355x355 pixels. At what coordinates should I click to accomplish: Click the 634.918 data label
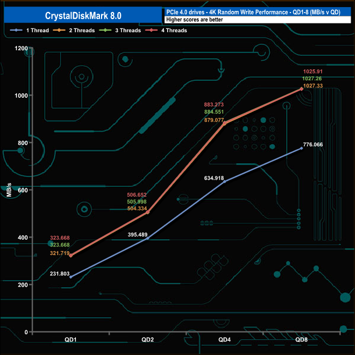tap(214, 178)
